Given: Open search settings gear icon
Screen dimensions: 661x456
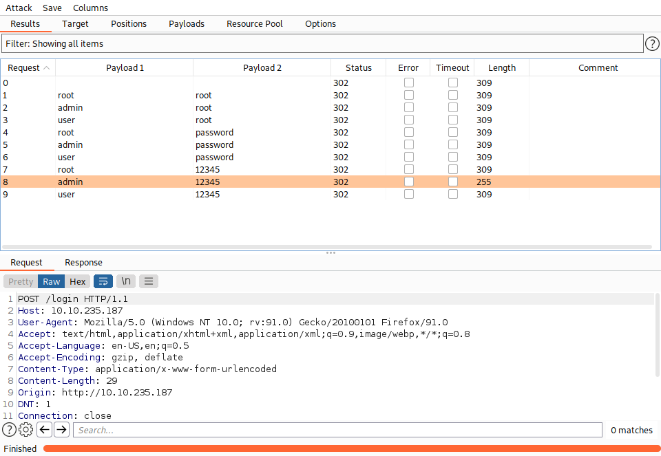Looking at the screenshot, I should point(26,430).
